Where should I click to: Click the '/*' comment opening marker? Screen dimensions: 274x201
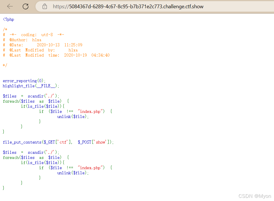5,30
